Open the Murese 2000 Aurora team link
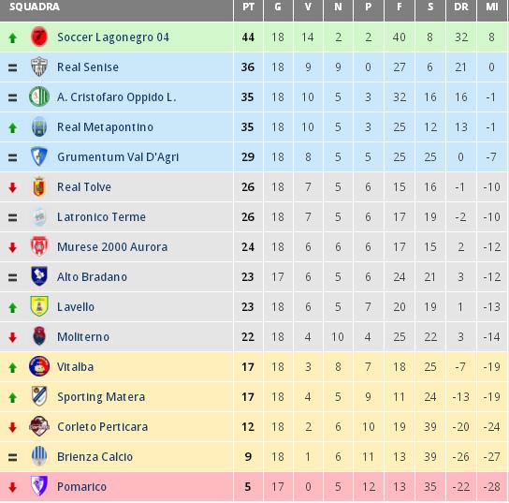The image size is (509, 503). click(x=112, y=247)
